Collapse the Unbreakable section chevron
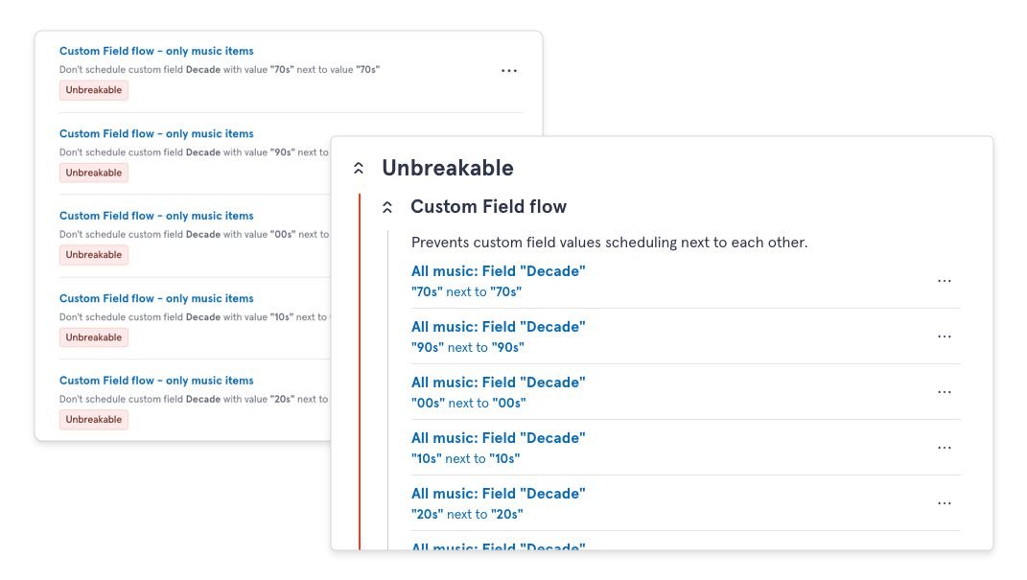Image resolution: width=1027 pixels, height=580 pixels. [359, 169]
